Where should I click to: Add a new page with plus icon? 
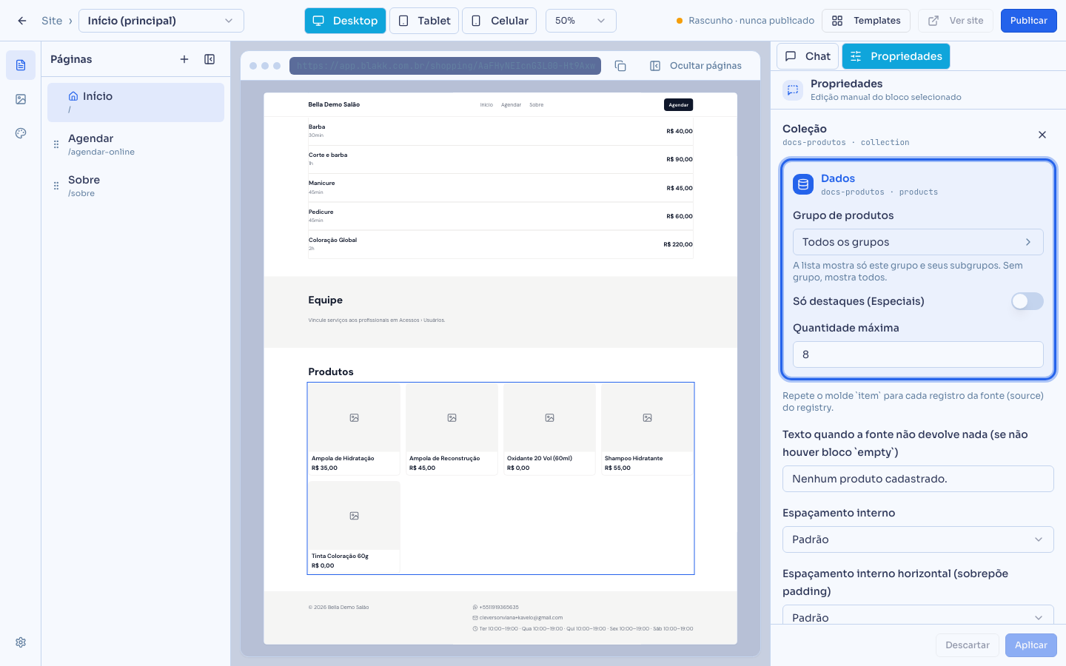point(184,59)
